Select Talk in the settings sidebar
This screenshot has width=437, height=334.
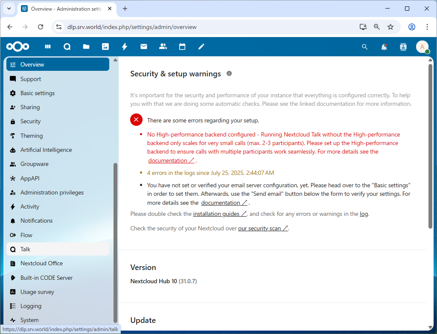(x=26, y=249)
